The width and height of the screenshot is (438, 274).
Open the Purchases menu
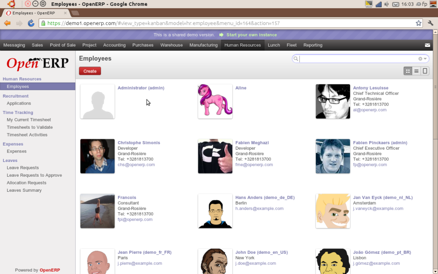pos(143,45)
